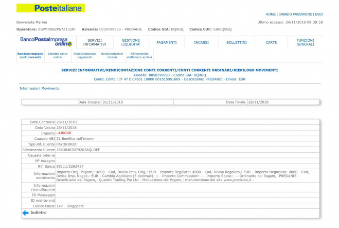Switch to Estratto conto online tab

(x=58, y=55)
